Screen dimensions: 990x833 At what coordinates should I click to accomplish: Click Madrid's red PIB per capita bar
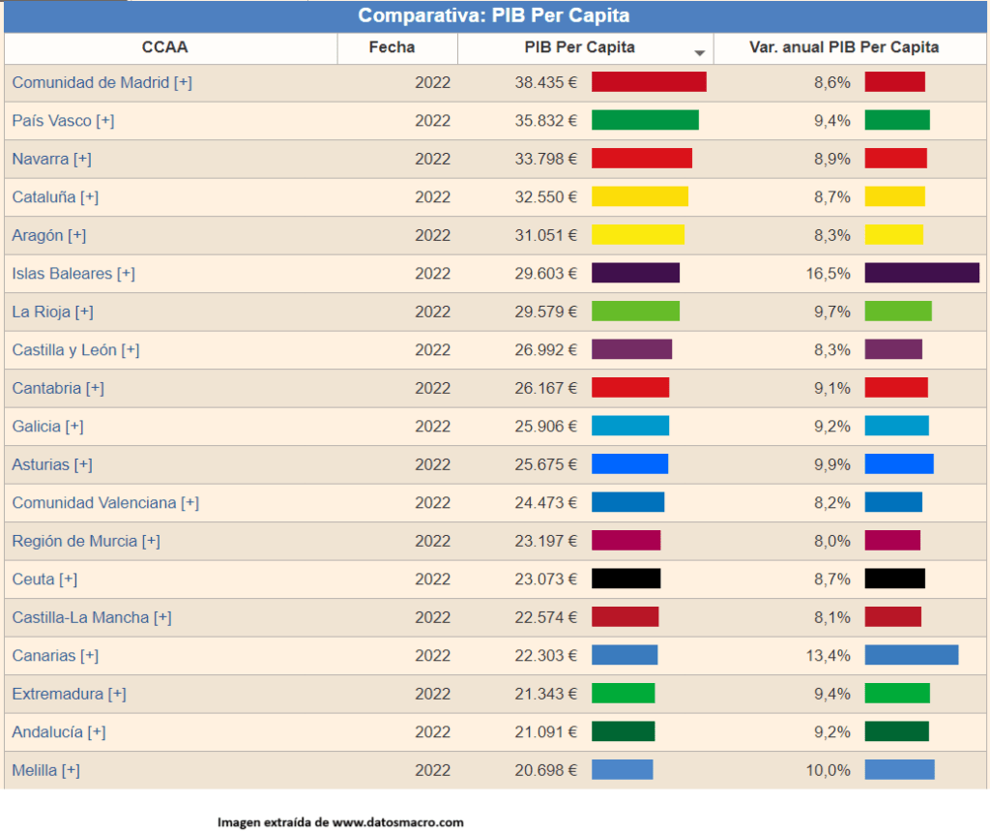coord(649,82)
